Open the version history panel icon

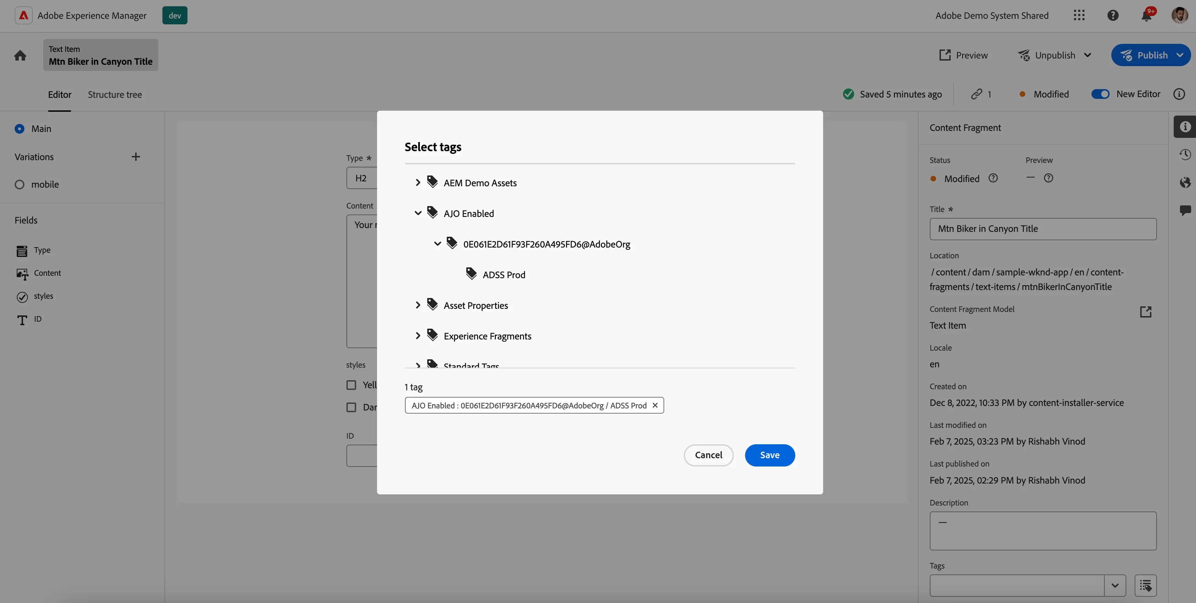pyautogui.click(x=1185, y=155)
